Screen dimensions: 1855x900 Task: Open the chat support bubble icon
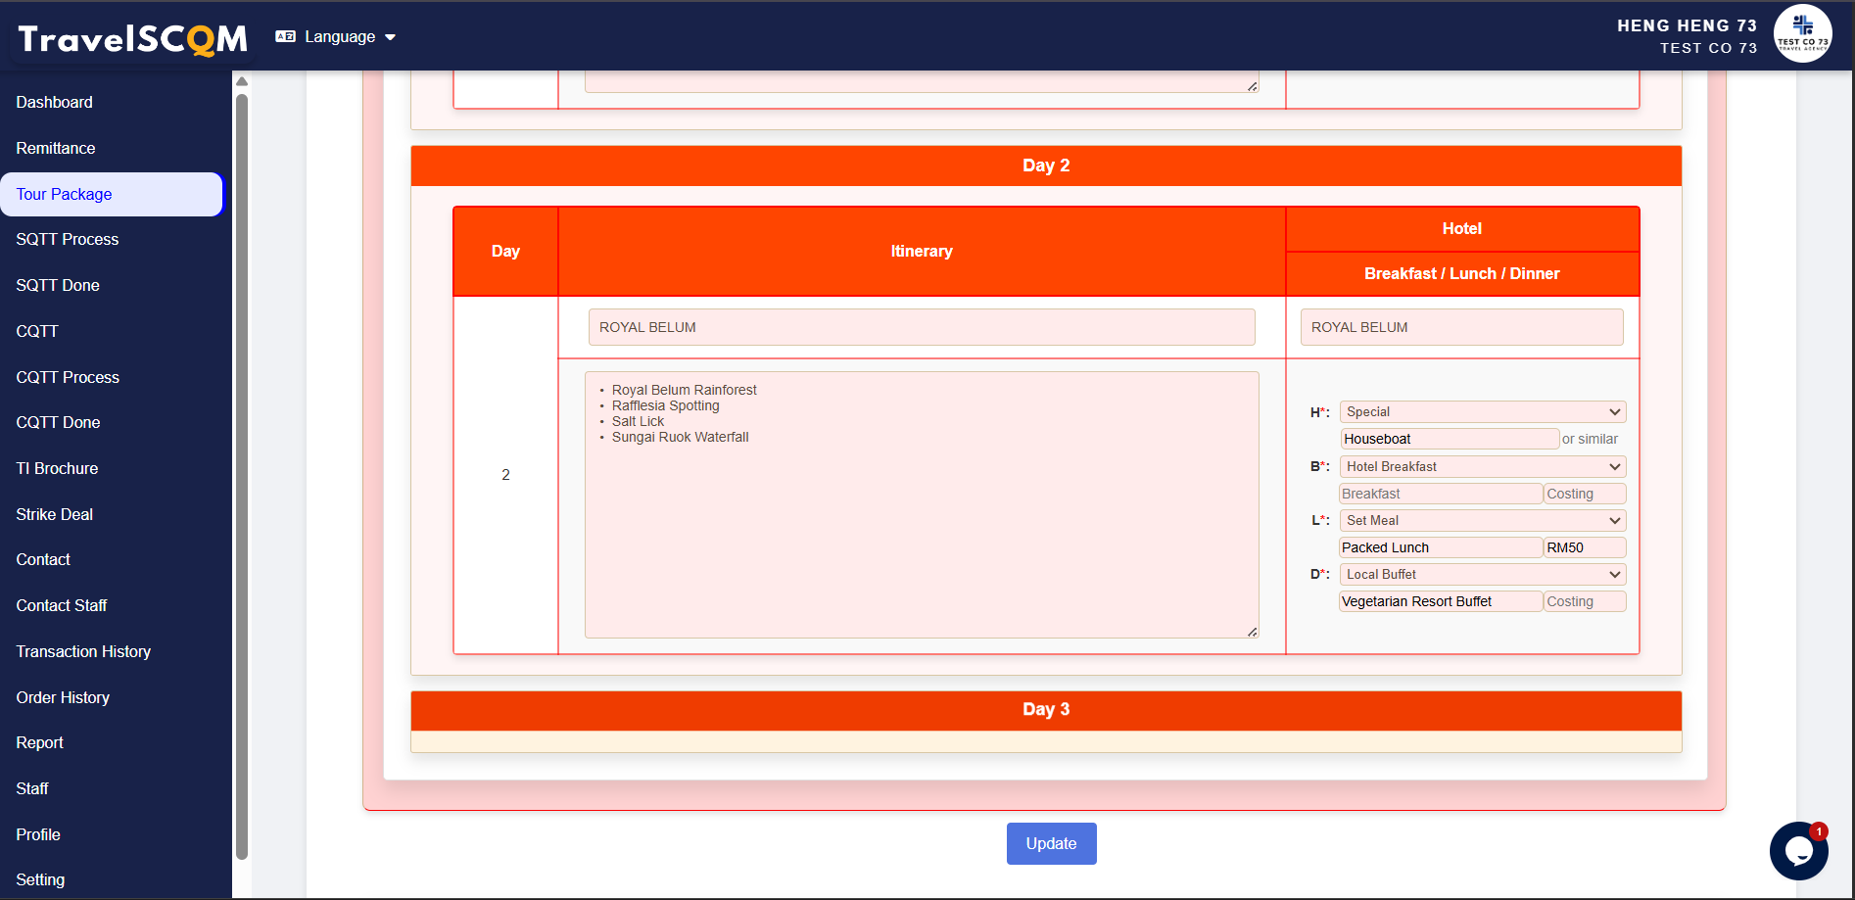pos(1798,850)
